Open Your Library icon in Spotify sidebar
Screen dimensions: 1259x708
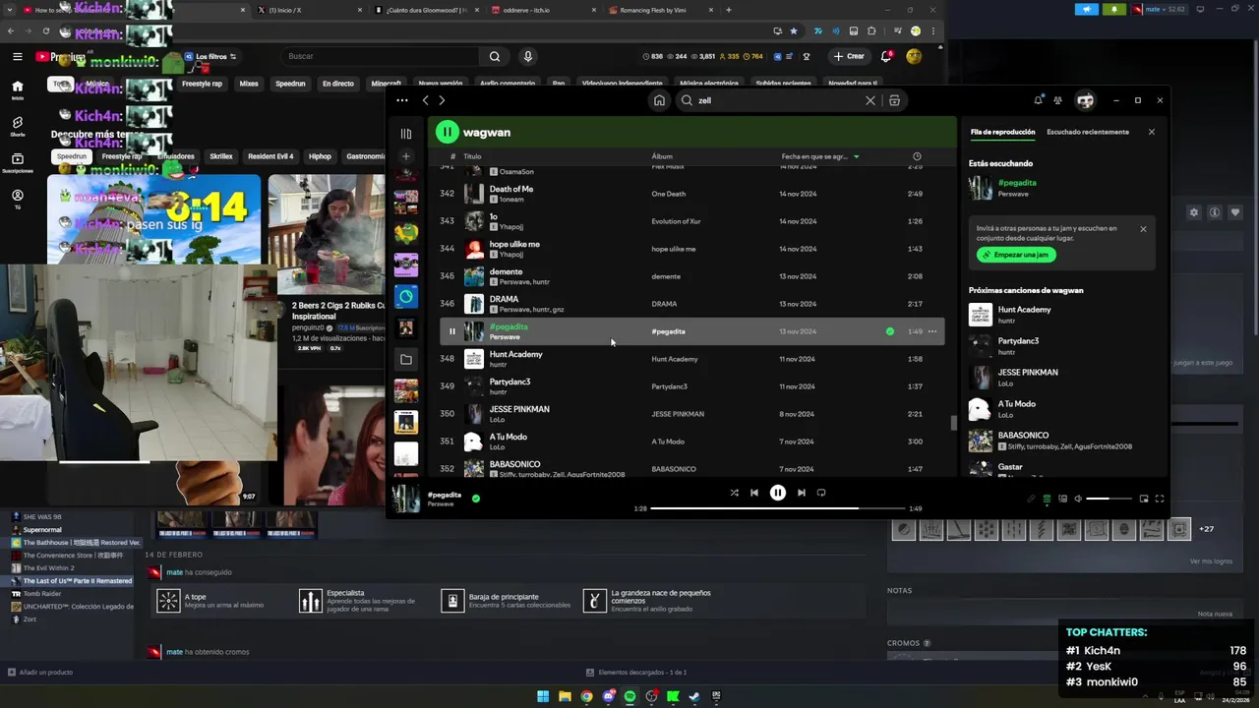coord(406,134)
